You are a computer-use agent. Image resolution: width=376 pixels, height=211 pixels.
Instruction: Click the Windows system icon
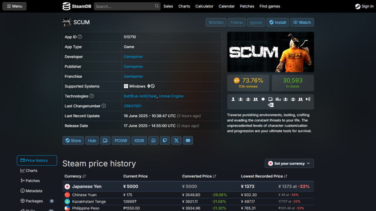coord(126,86)
